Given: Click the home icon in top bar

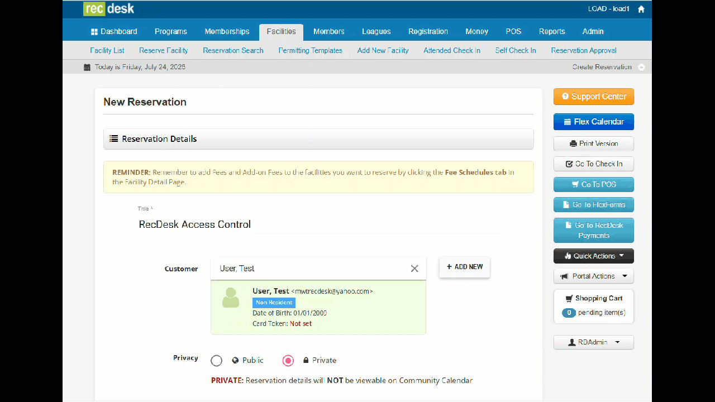Looking at the screenshot, I should [641, 9].
